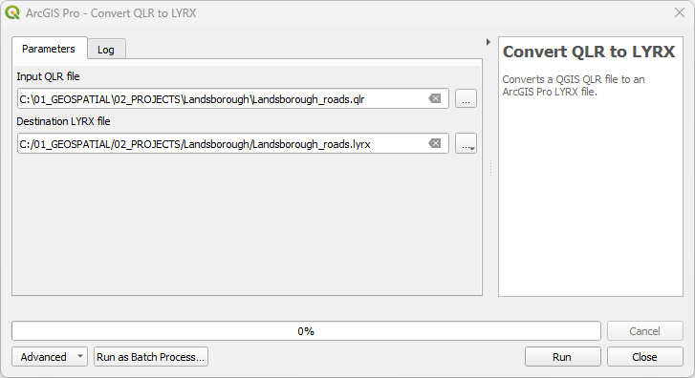Click the 0% progress bar
Screen dimensions: 695x378
coord(306,331)
